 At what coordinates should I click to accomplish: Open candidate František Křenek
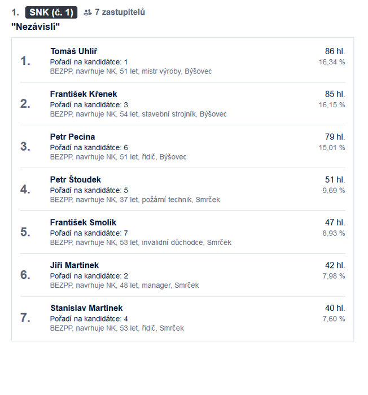(84, 94)
